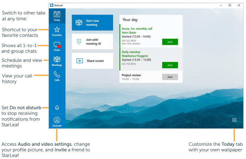Click the '14:00 – 15:00' time text
Viewport: 246px width, 159px height.
131,79
